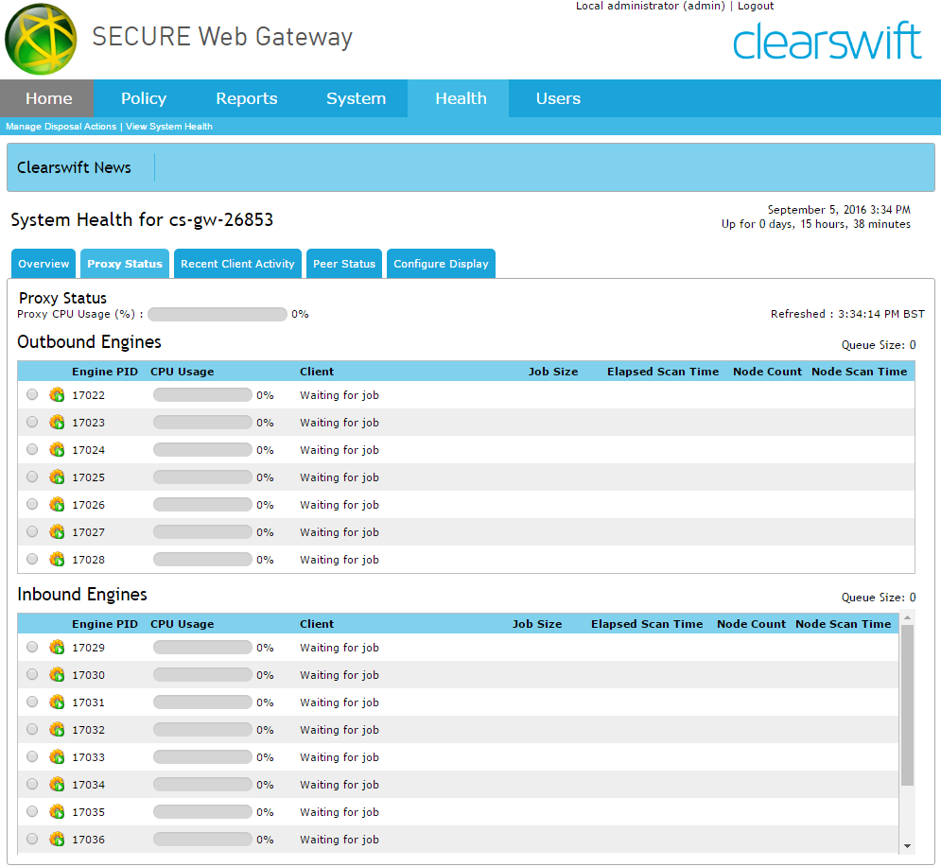941x867 pixels.
Task: Click the Inbound Engines scrollbar up arrow
Action: click(x=907, y=618)
